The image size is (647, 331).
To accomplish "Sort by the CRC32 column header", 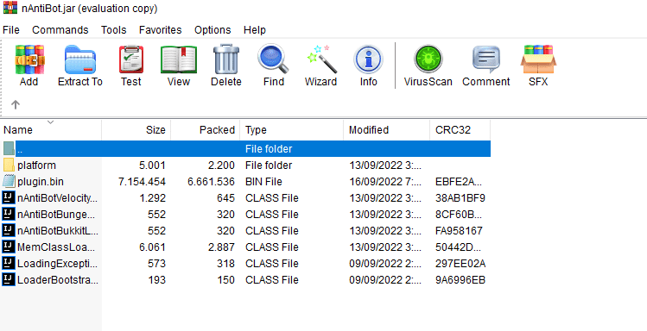I will (460, 130).
